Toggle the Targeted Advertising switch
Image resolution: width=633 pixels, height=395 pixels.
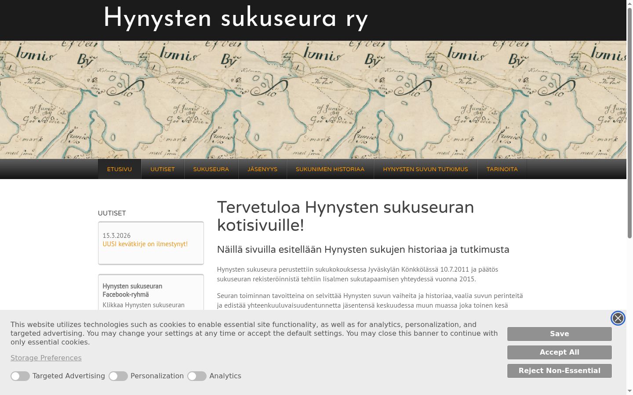point(20,376)
